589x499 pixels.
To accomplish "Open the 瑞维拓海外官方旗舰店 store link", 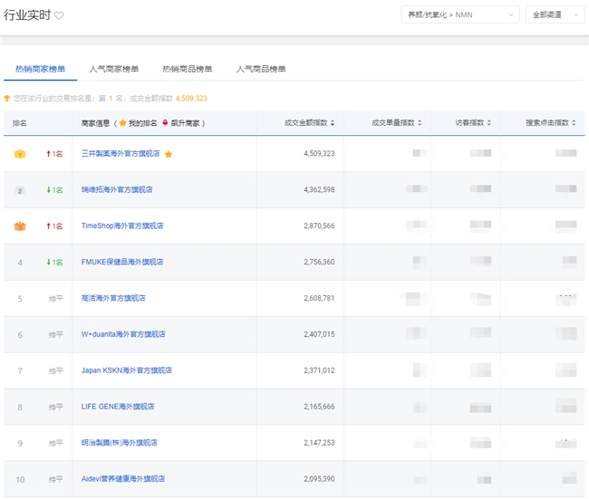I will 117,190.
